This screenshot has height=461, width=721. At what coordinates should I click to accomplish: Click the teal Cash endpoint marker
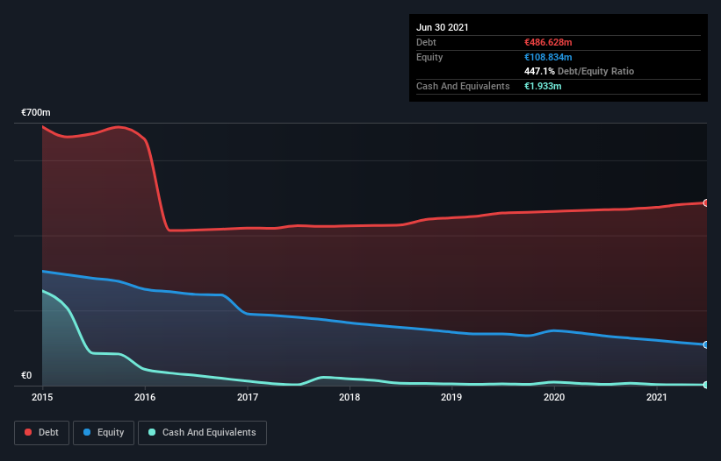click(x=706, y=385)
